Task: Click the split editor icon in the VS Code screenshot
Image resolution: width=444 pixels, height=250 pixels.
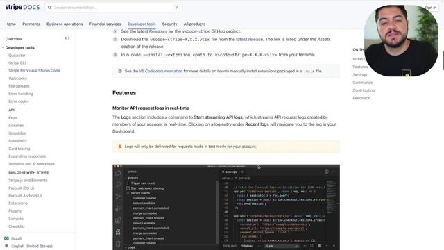Action: pyautogui.click(x=327, y=172)
